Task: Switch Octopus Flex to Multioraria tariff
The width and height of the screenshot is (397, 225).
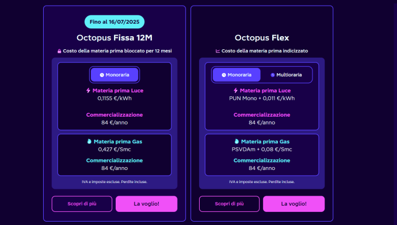Action: point(286,75)
